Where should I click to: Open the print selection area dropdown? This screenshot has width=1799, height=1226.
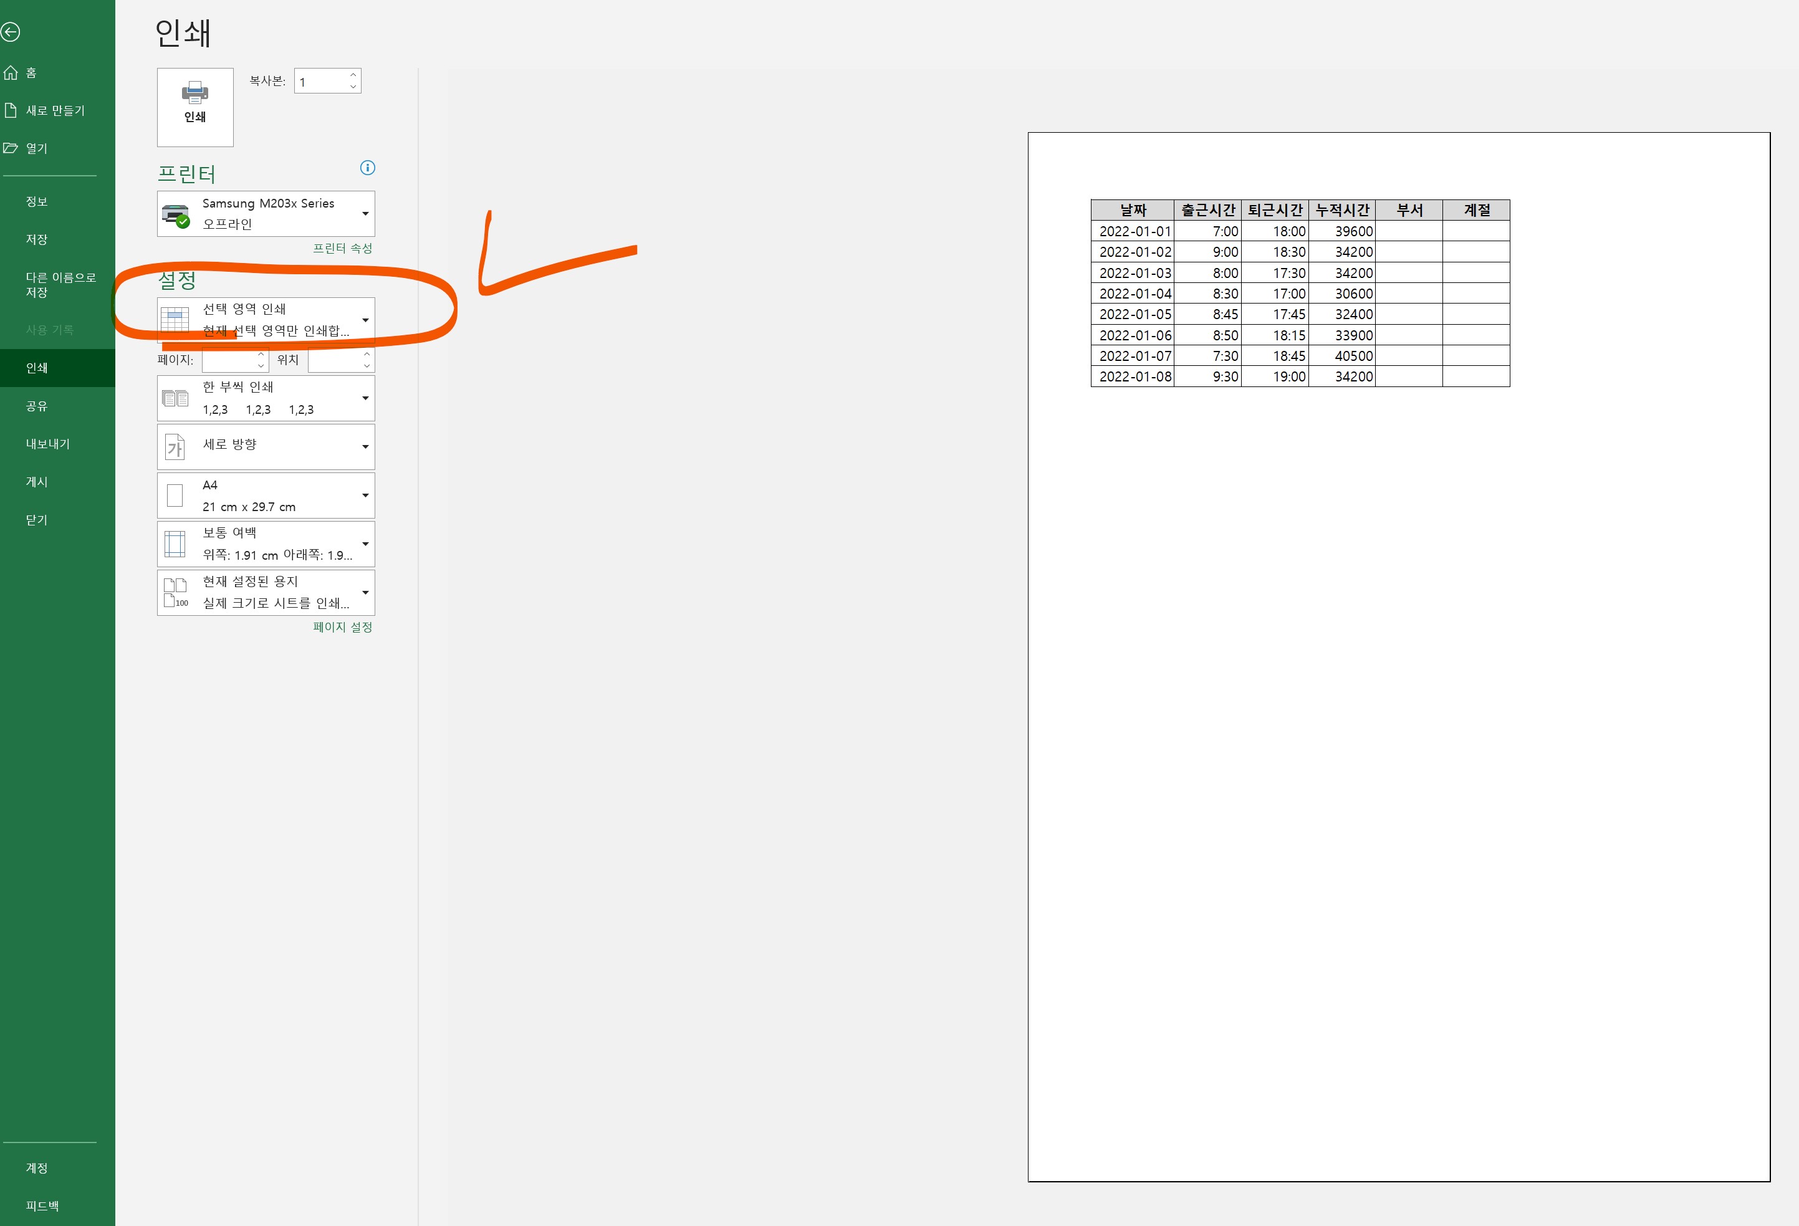365,320
